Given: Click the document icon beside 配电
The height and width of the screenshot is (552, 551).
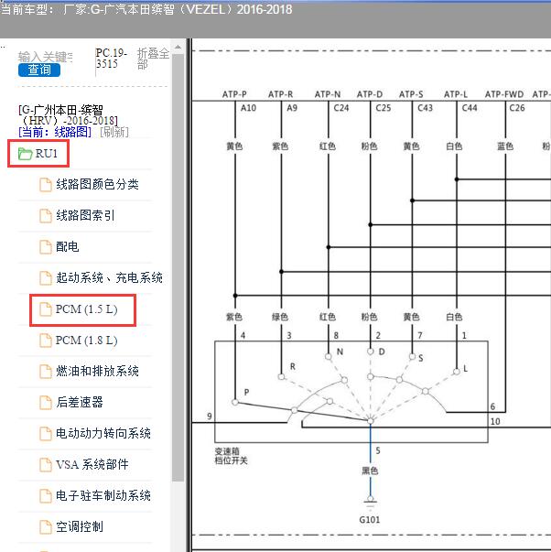Looking at the screenshot, I should (46, 247).
